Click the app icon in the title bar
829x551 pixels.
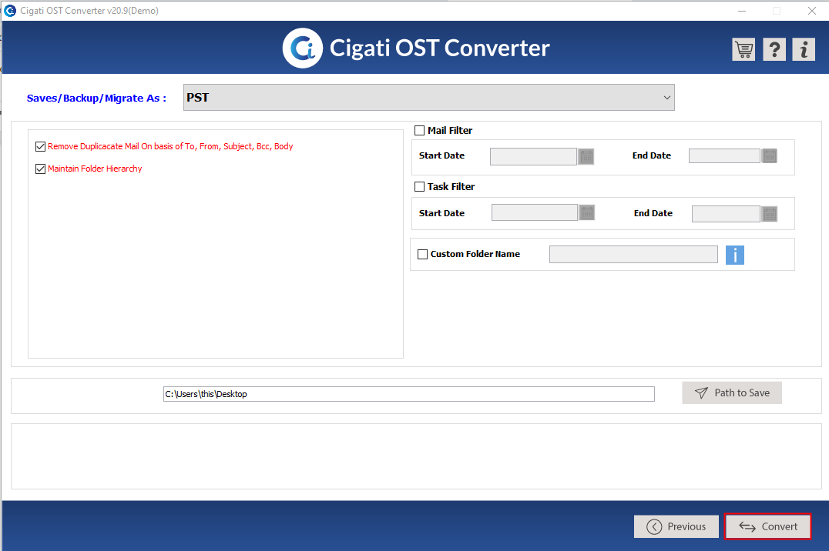tap(10, 11)
